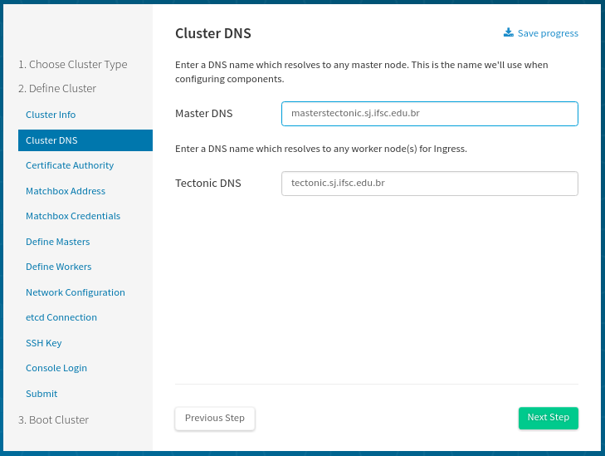Viewport: 605px width, 456px height.
Task: Continue with the Next Step button
Action: 548,418
